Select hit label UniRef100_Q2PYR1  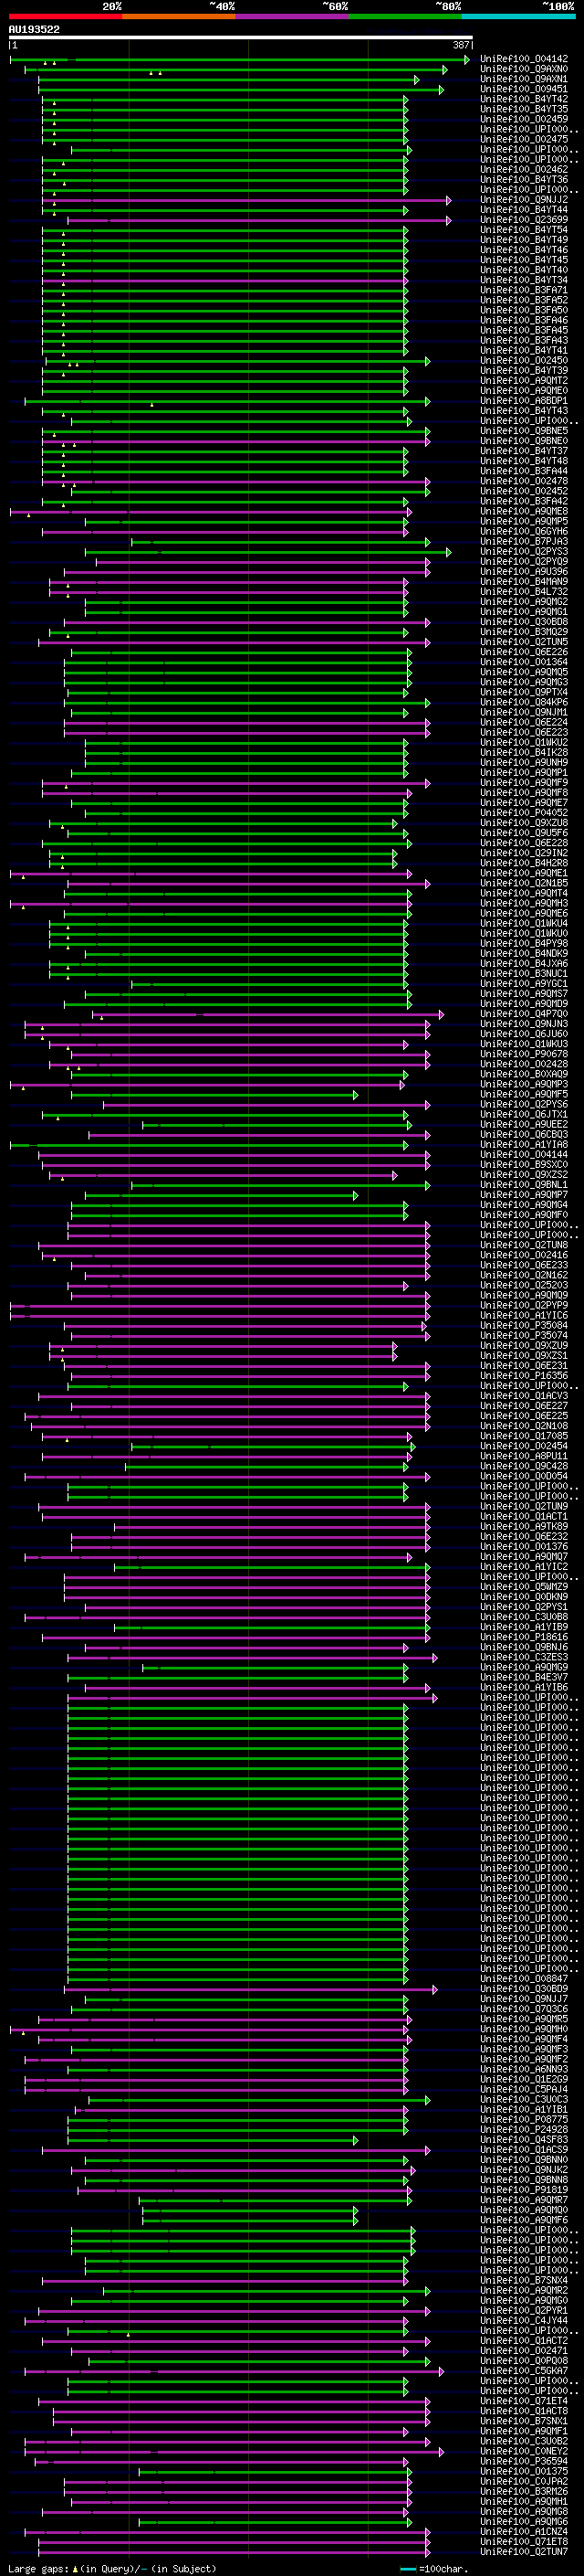(524, 2311)
